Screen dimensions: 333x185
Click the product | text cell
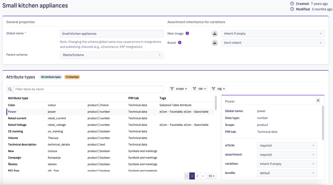(96, 145)
